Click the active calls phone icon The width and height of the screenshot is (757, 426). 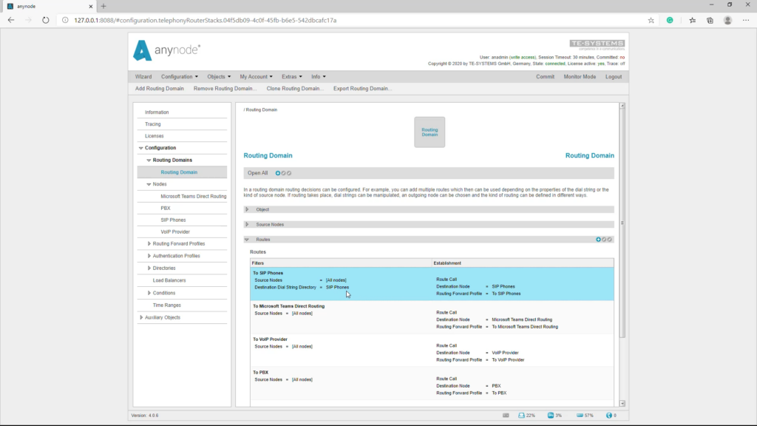coord(609,416)
